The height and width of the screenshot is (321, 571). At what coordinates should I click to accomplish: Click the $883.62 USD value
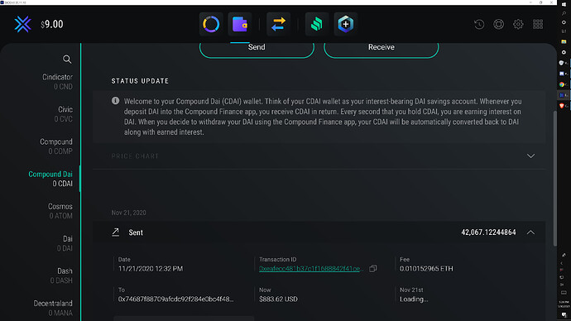[x=278, y=299]
